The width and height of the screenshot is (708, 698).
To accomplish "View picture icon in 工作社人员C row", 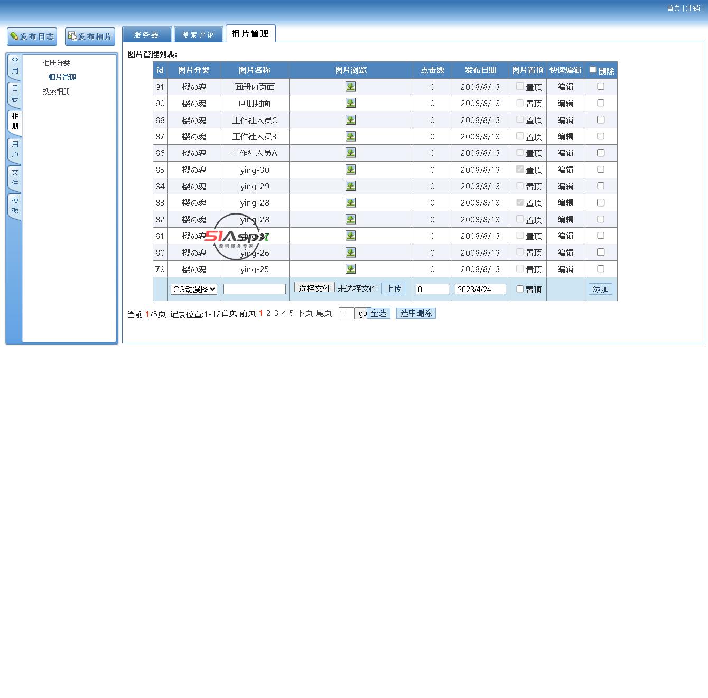I will (x=350, y=120).
